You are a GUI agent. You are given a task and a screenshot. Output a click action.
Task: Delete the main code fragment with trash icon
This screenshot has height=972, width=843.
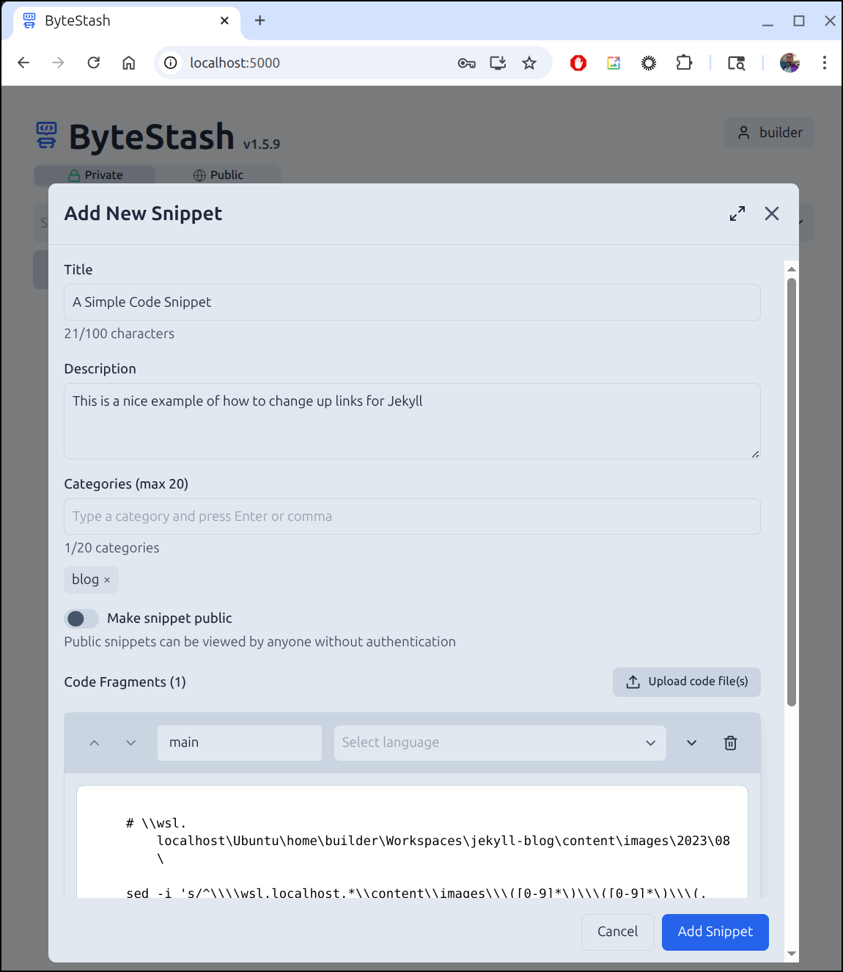(730, 743)
